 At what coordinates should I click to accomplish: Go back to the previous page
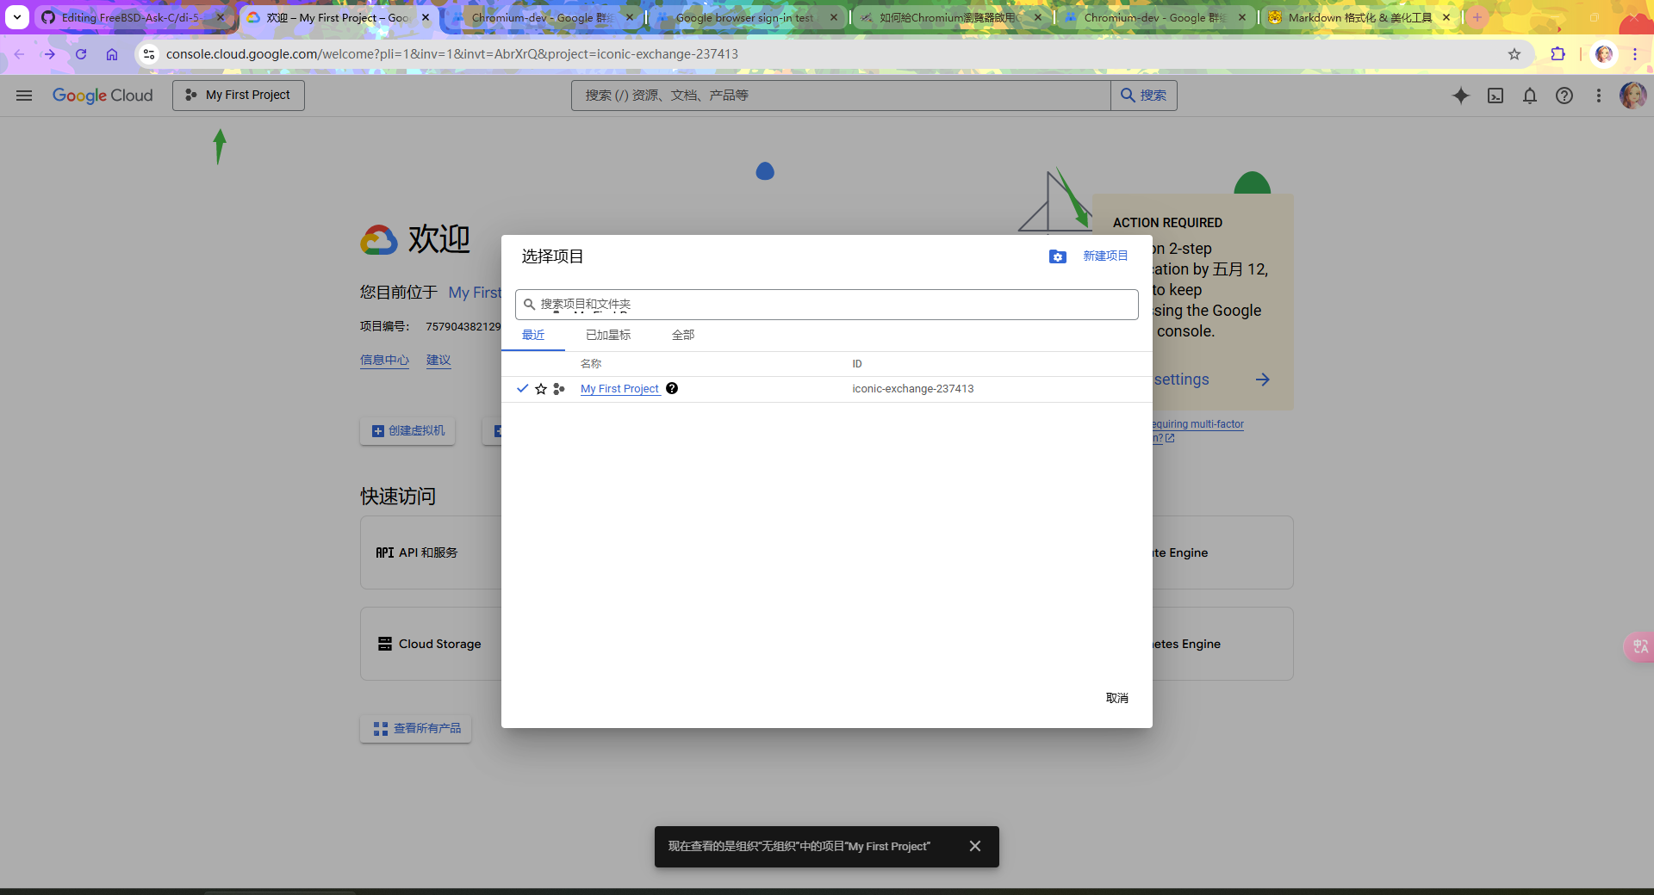pos(19,54)
